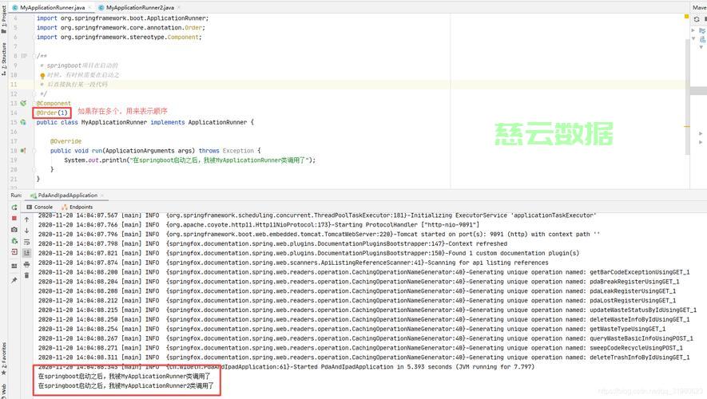The height and width of the screenshot is (399, 707).
Task: Click the Spring bean gutter icon by @Component
Action: tap(23, 103)
